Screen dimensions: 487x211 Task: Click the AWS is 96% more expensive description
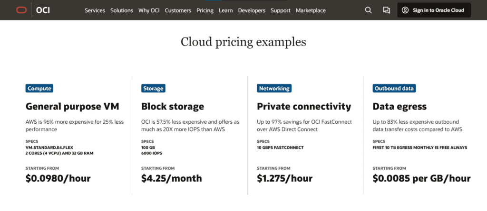pyautogui.click(x=75, y=126)
